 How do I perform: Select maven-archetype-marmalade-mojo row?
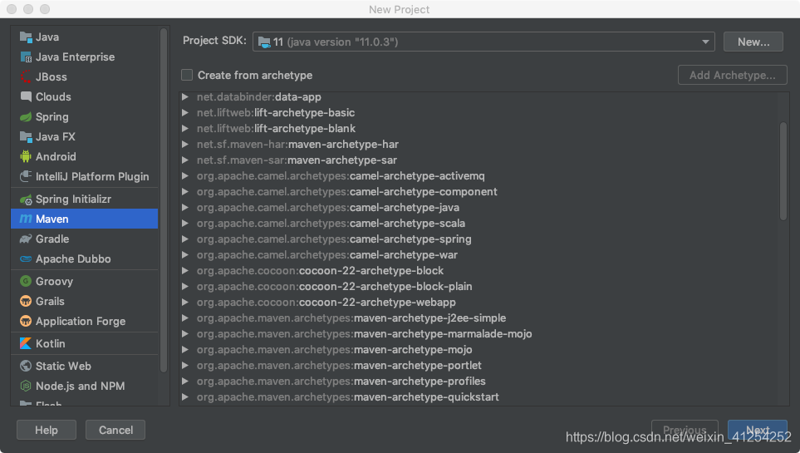click(x=479, y=334)
